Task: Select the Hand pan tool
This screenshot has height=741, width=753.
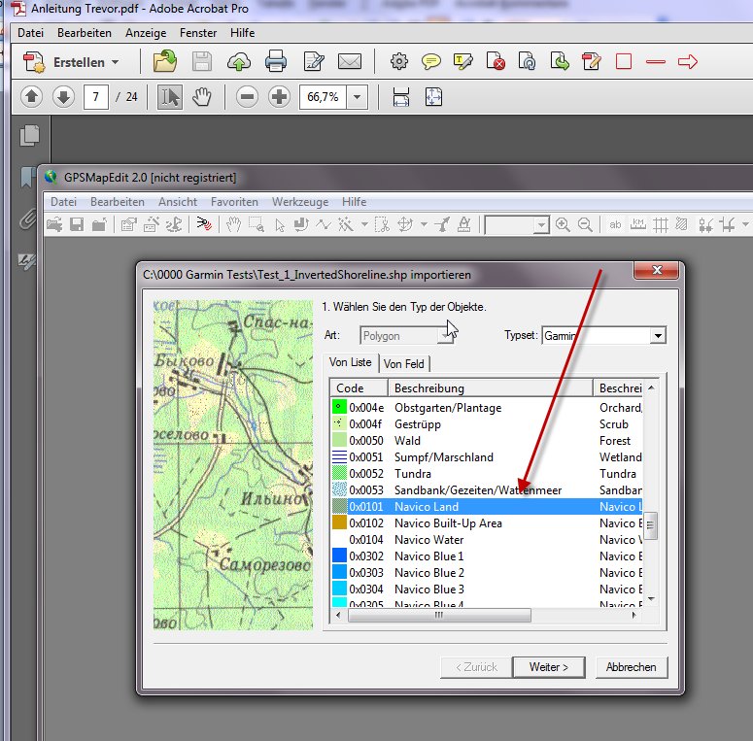Action: [202, 97]
